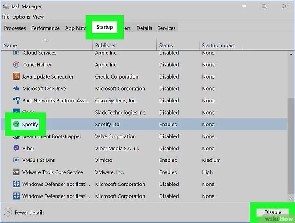Select the iTunesHelper entry name
This screenshot has height=223, width=295.
click(37, 65)
